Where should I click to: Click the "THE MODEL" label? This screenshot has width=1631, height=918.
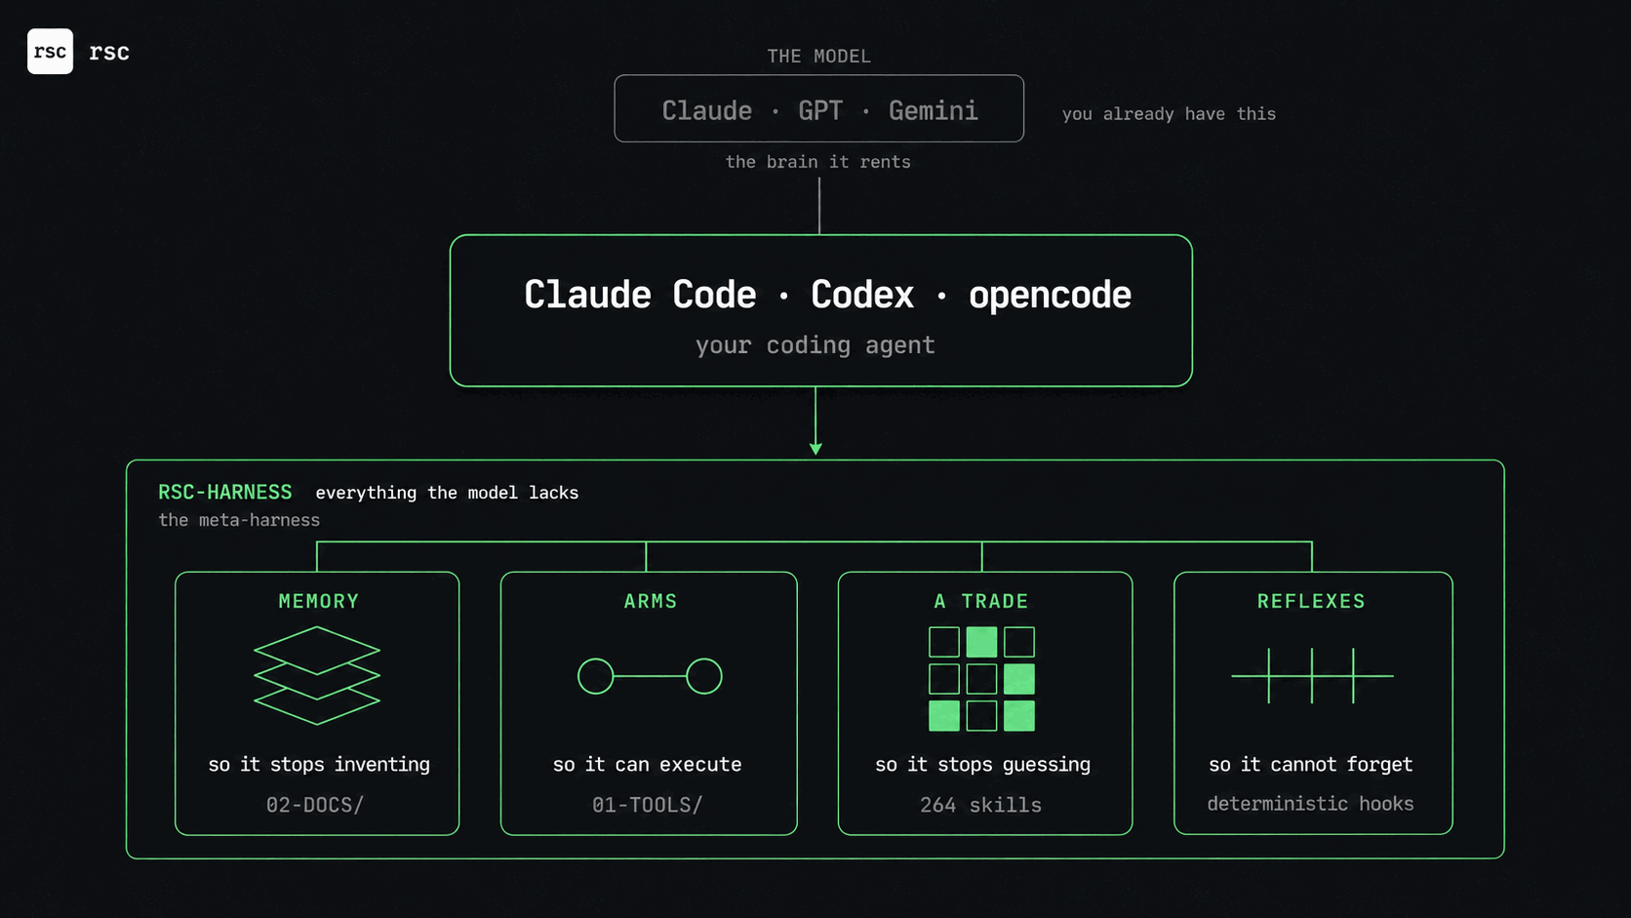[x=818, y=57]
